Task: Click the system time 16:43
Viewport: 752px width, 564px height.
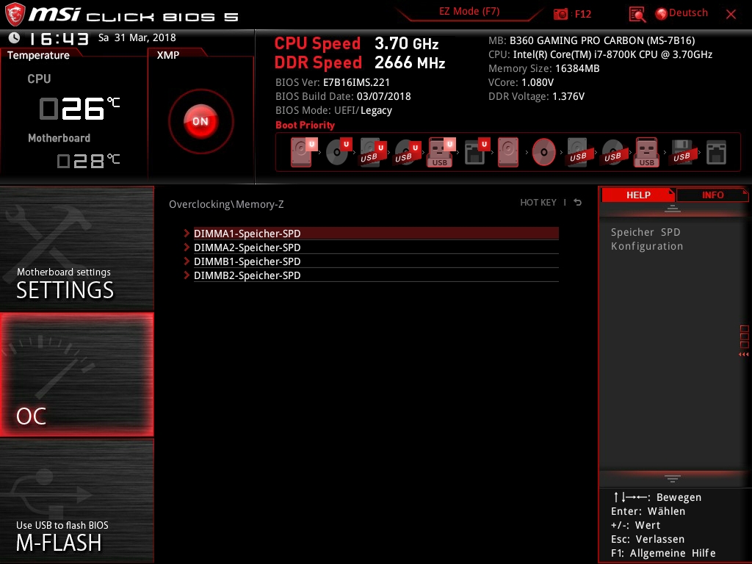Action: (59, 38)
